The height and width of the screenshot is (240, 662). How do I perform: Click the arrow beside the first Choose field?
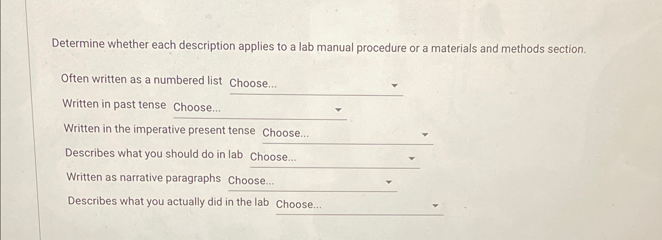[395, 86]
